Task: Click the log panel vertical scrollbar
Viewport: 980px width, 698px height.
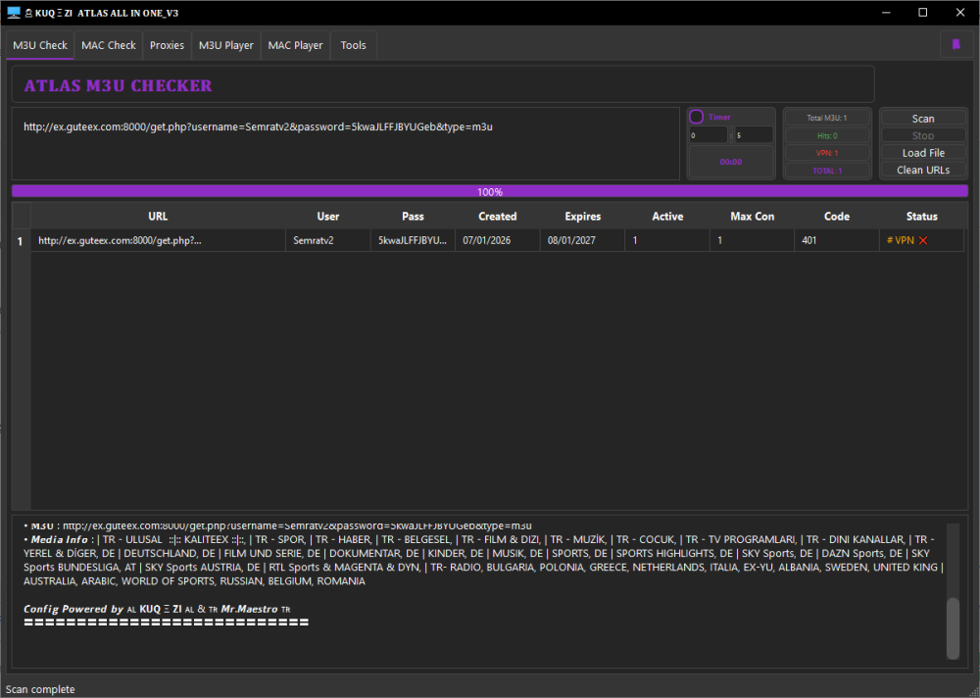Action: coord(953,591)
